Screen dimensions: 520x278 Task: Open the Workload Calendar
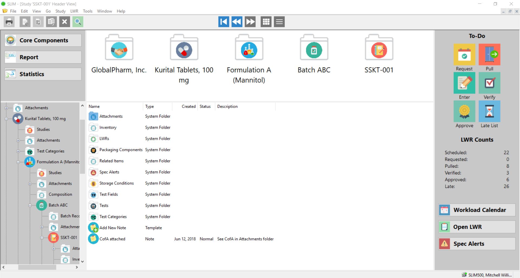pyautogui.click(x=477, y=210)
